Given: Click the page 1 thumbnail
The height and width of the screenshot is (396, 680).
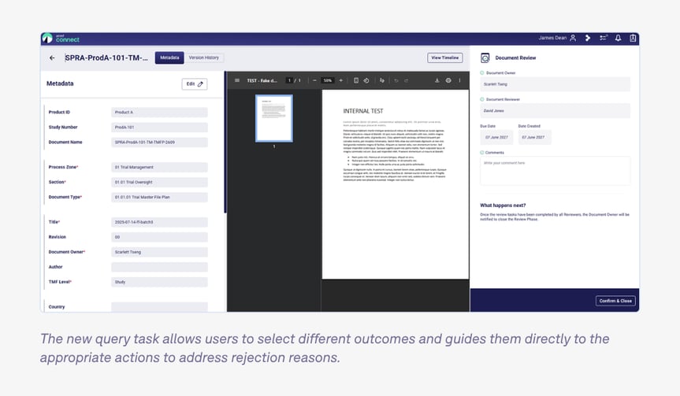Looking at the screenshot, I should coord(274,118).
